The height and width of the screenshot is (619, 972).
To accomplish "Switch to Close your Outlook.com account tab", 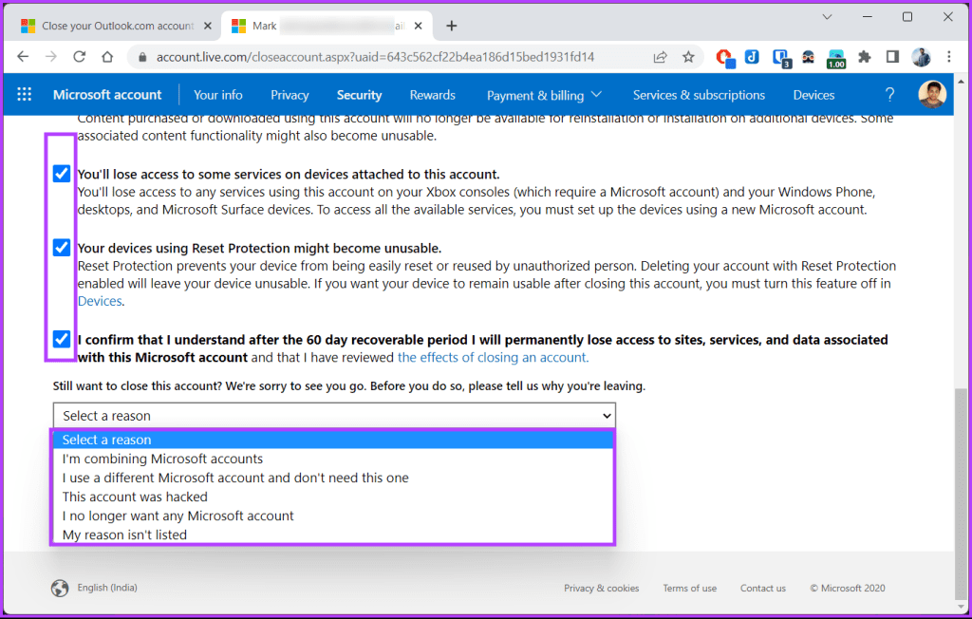I will tap(117, 26).
